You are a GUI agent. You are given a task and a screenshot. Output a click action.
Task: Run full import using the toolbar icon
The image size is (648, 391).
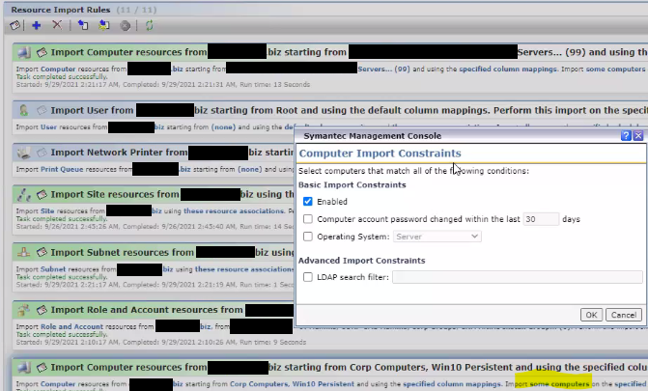click(83, 26)
